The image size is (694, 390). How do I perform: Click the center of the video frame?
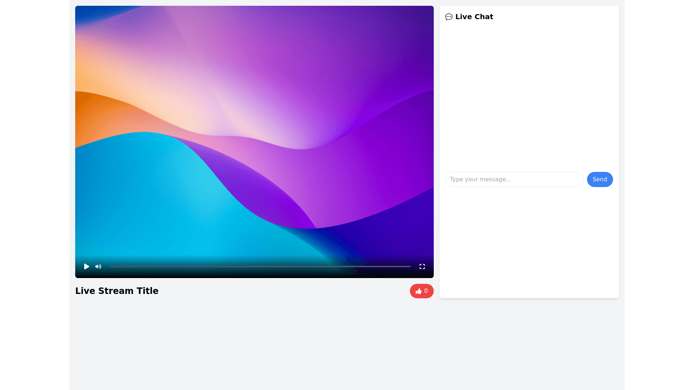pyautogui.click(x=254, y=142)
